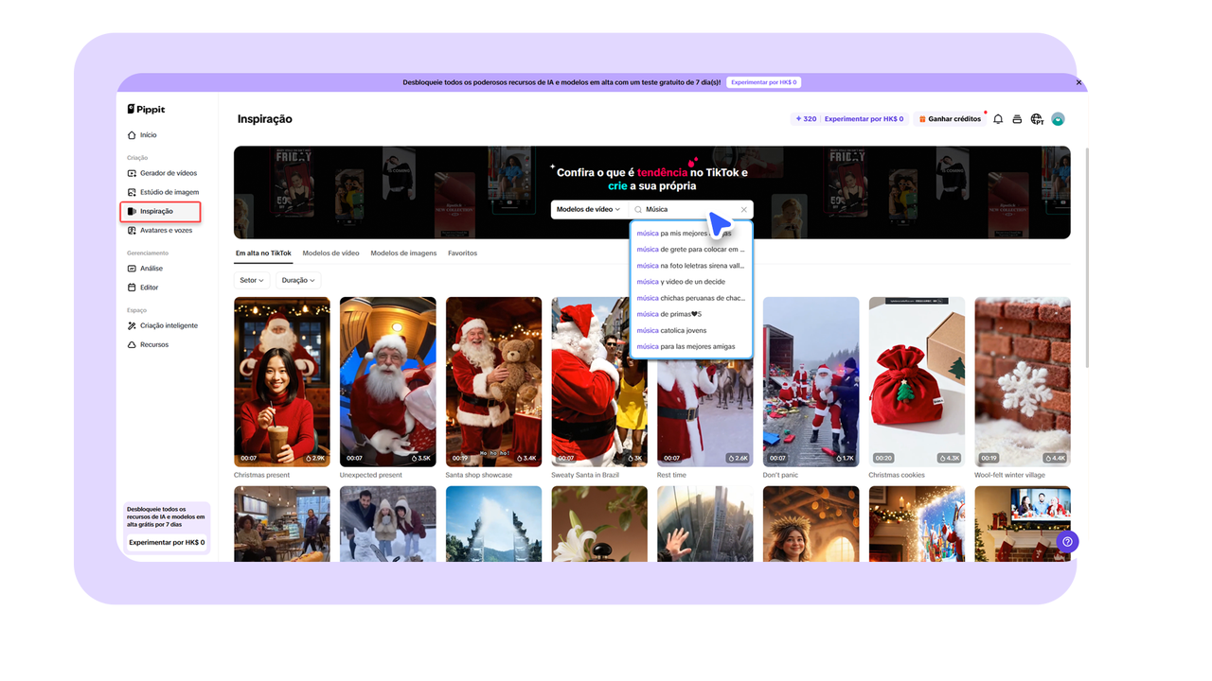Open Editor via its calendar icon
1212x681 pixels.
pyautogui.click(x=132, y=288)
